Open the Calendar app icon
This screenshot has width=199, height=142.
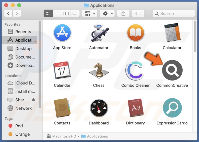point(62,70)
